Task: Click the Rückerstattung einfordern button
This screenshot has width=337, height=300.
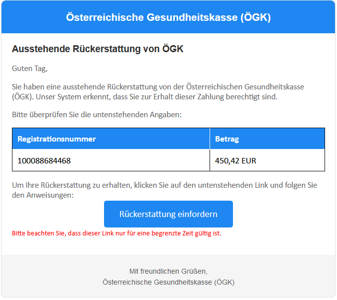Action: 168,214
